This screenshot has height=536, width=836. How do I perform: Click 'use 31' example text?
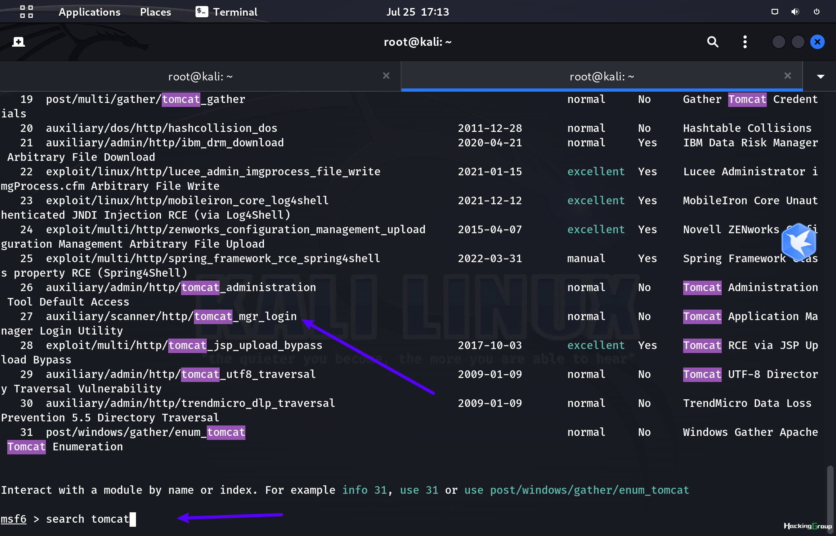pos(419,490)
